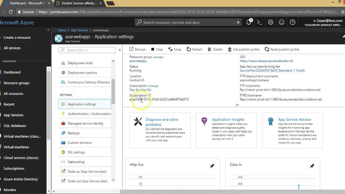Open All services

point(12,48)
